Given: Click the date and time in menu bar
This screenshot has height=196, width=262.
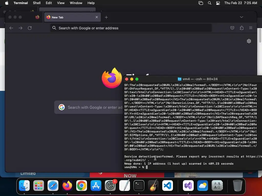Looking at the screenshot, I should pos(241,3).
